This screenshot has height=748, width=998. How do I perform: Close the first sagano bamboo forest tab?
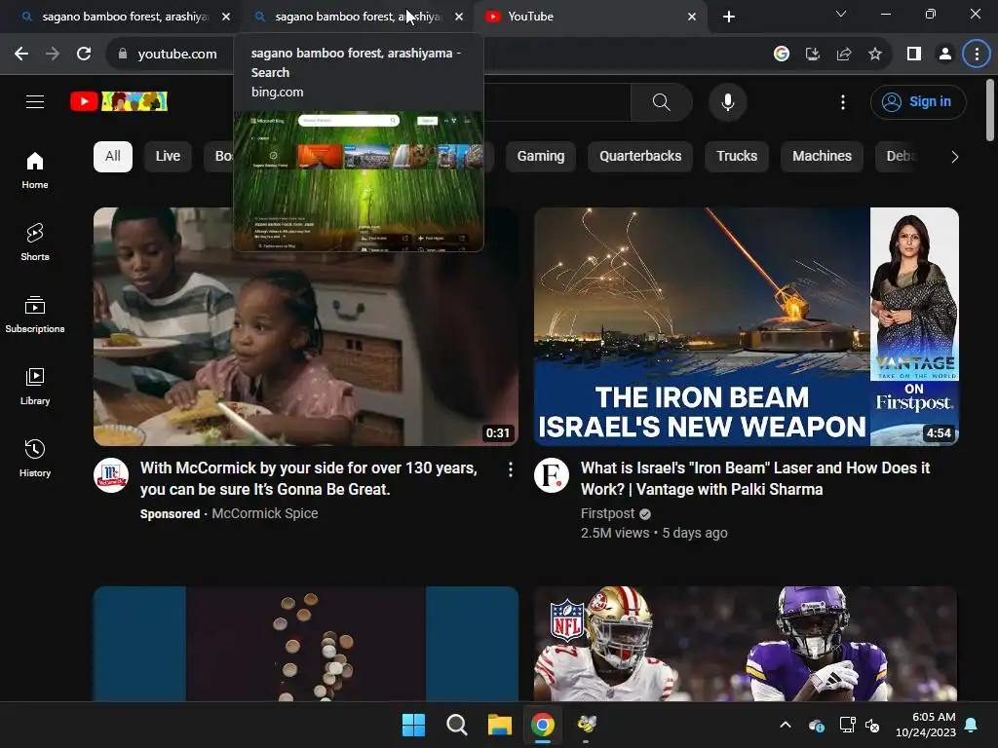click(x=226, y=17)
